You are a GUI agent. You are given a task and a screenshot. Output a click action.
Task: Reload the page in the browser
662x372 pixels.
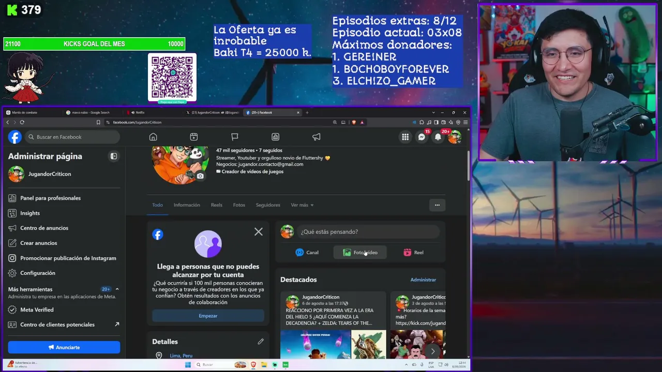point(22,122)
